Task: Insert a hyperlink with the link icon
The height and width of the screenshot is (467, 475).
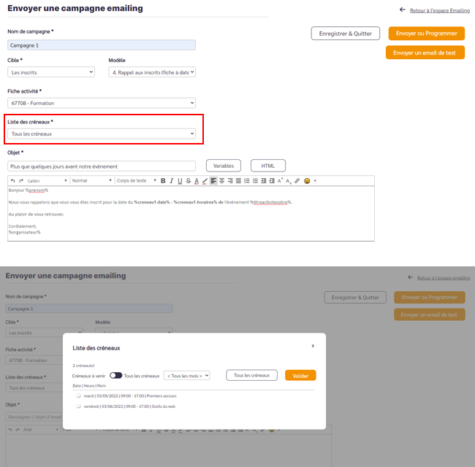Action: click(x=297, y=181)
